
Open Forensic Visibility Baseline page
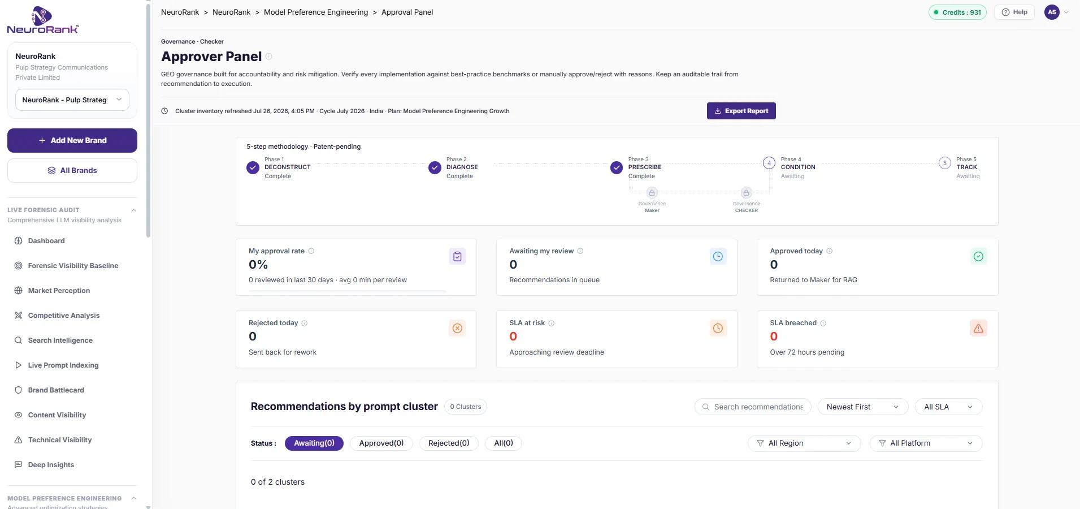(x=72, y=266)
